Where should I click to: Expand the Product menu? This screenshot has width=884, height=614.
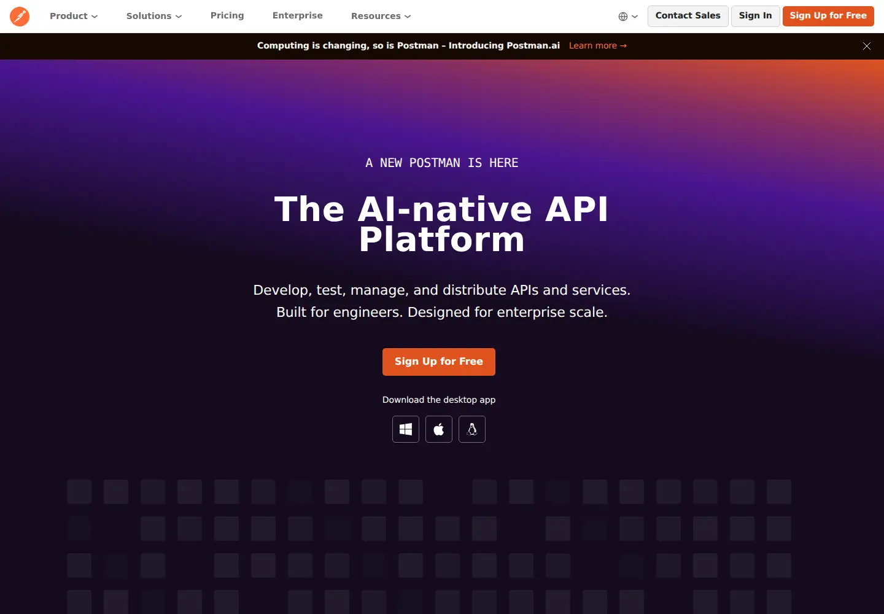(74, 16)
